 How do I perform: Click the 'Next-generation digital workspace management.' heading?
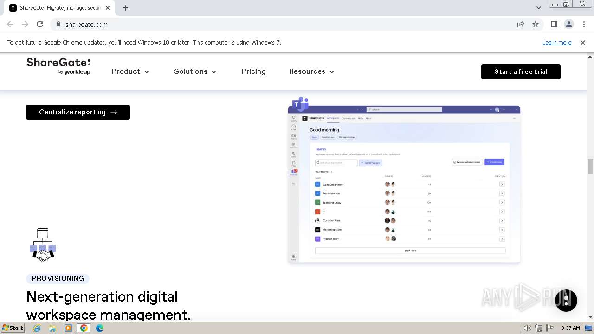109,305
